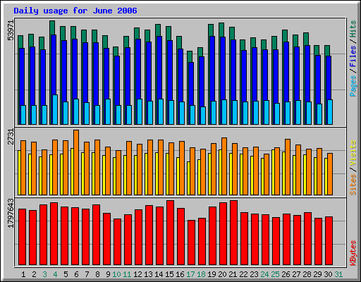
Task: Click green day label 31
Action: [338, 274]
